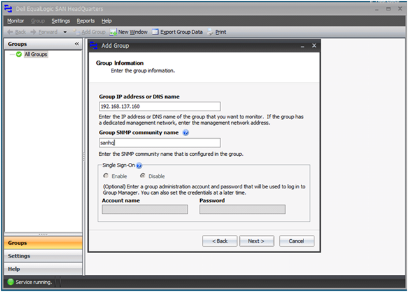
Task: Open the Reports menu
Action: click(85, 21)
